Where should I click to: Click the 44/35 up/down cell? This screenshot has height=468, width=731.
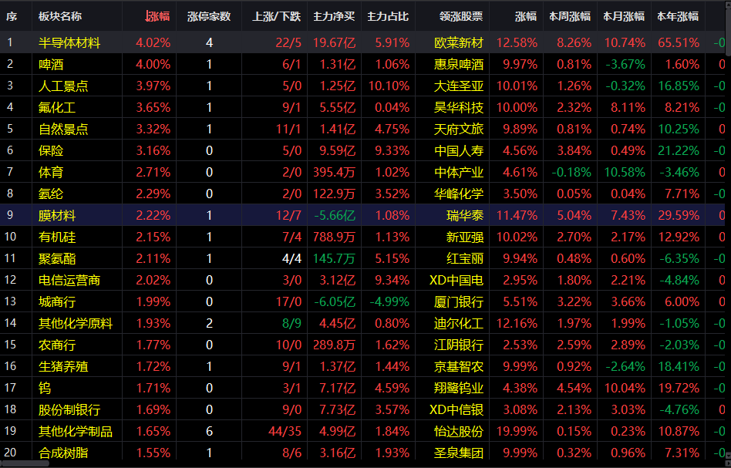pos(285,431)
